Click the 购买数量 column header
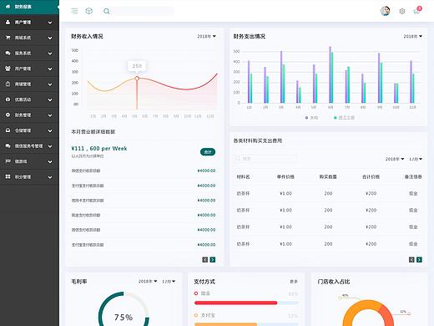 [x=328, y=176]
